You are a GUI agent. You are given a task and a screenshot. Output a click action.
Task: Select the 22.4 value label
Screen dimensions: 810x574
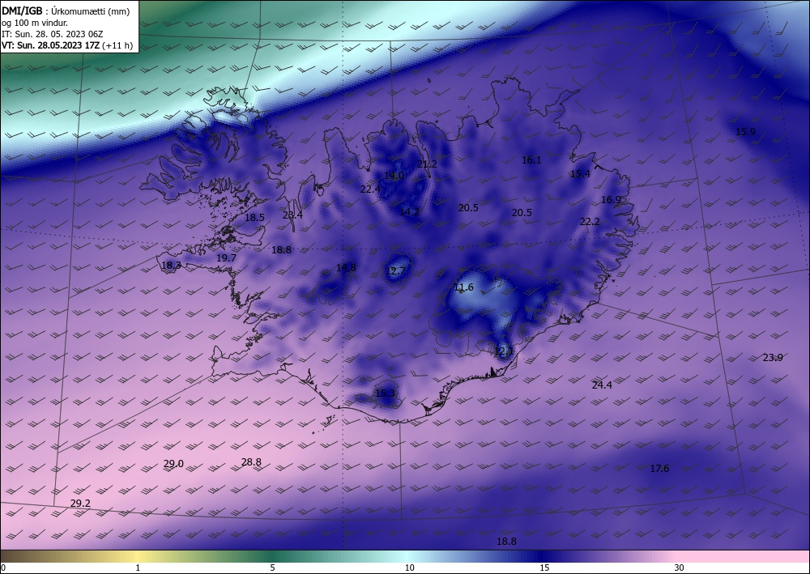click(x=370, y=189)
